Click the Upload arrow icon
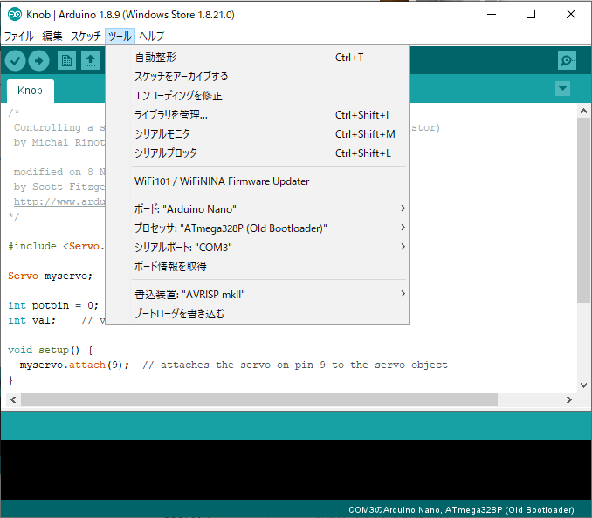Image resolution: width=592 pixels, height=518 pixels. coord(39,61)
